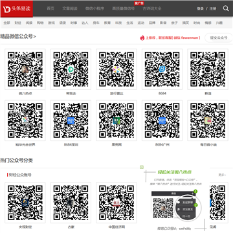Open 古诗词大全 navigation item
This screenshot has width=233, height=233.
152,8
